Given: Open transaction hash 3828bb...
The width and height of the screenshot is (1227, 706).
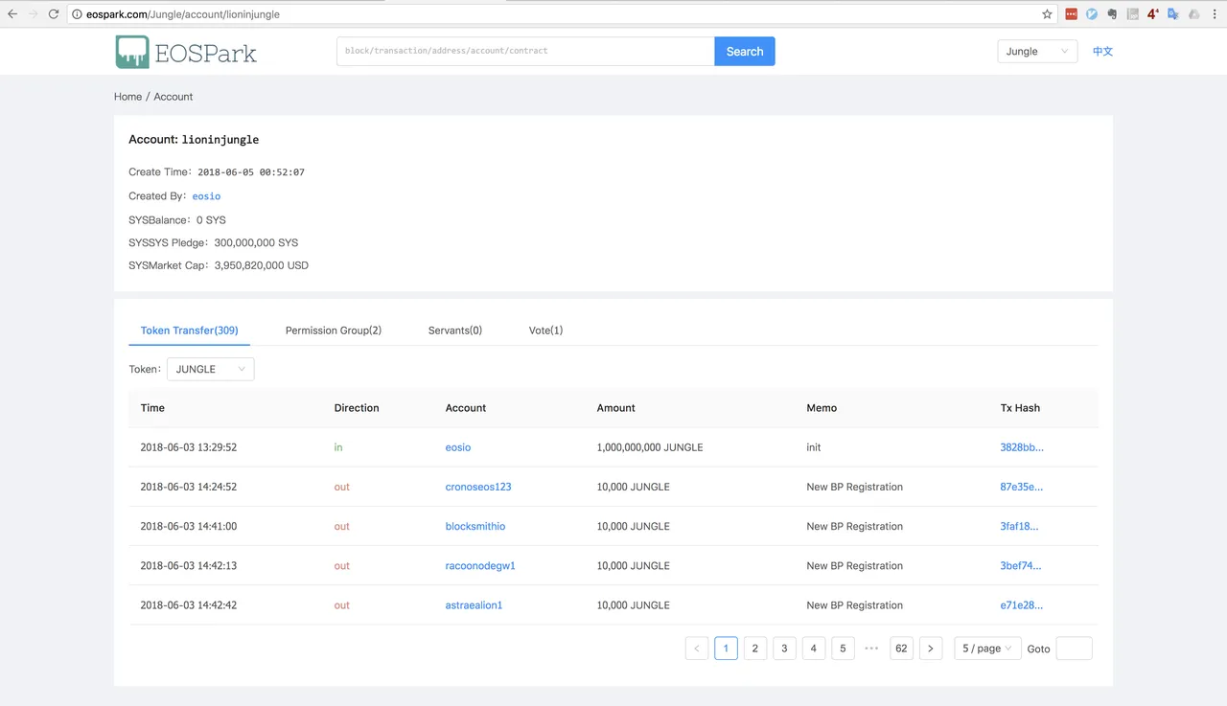Looking at the screenshot, I should coord(1022,447).
